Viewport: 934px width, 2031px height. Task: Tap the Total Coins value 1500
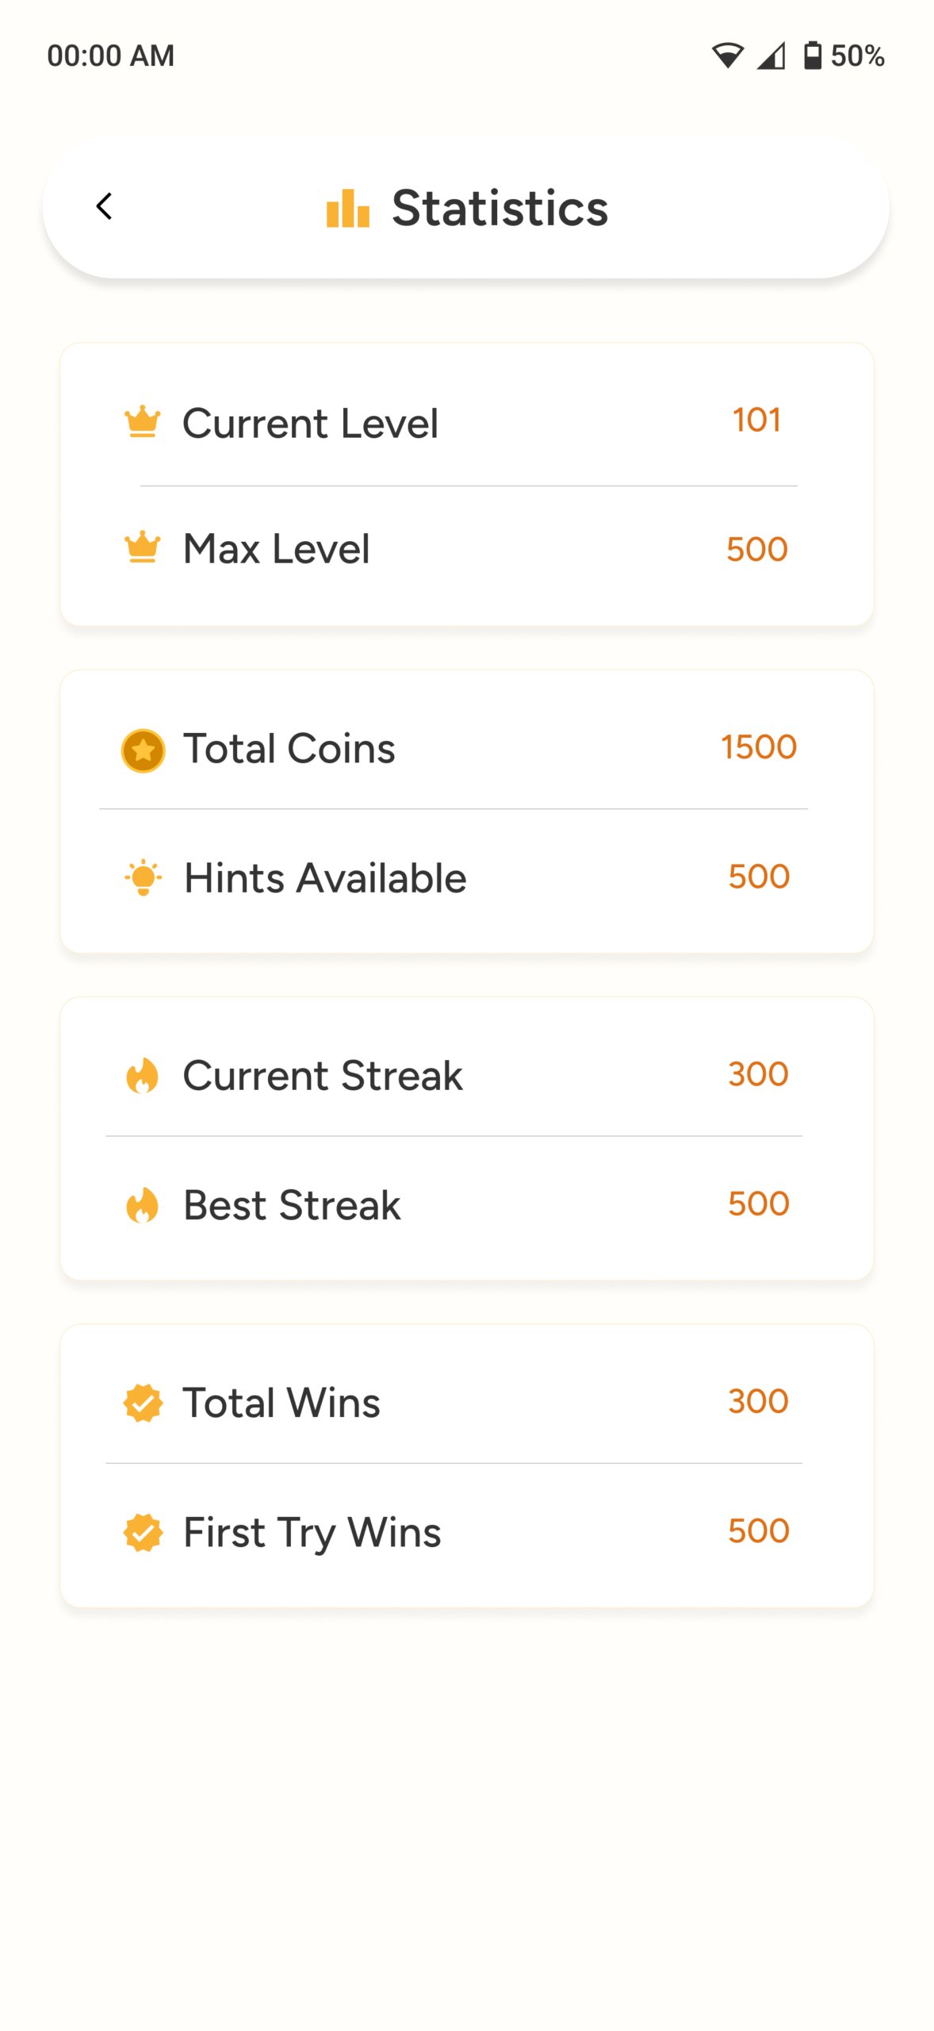click(x=758, y=747)
